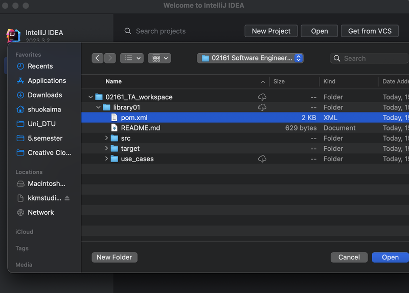Click the Search field in file dialog
The width and height of the screenshot is (409, 293).
pyautogui.click(x=369, y=58)
